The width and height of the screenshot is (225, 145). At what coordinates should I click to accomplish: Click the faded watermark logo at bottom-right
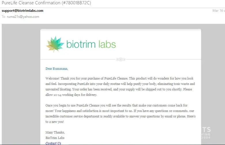tap(205, 132)
